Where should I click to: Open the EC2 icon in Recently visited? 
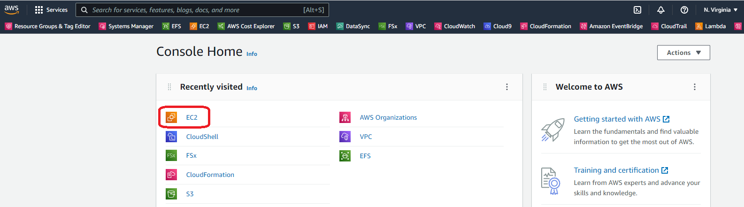point(171,117)
